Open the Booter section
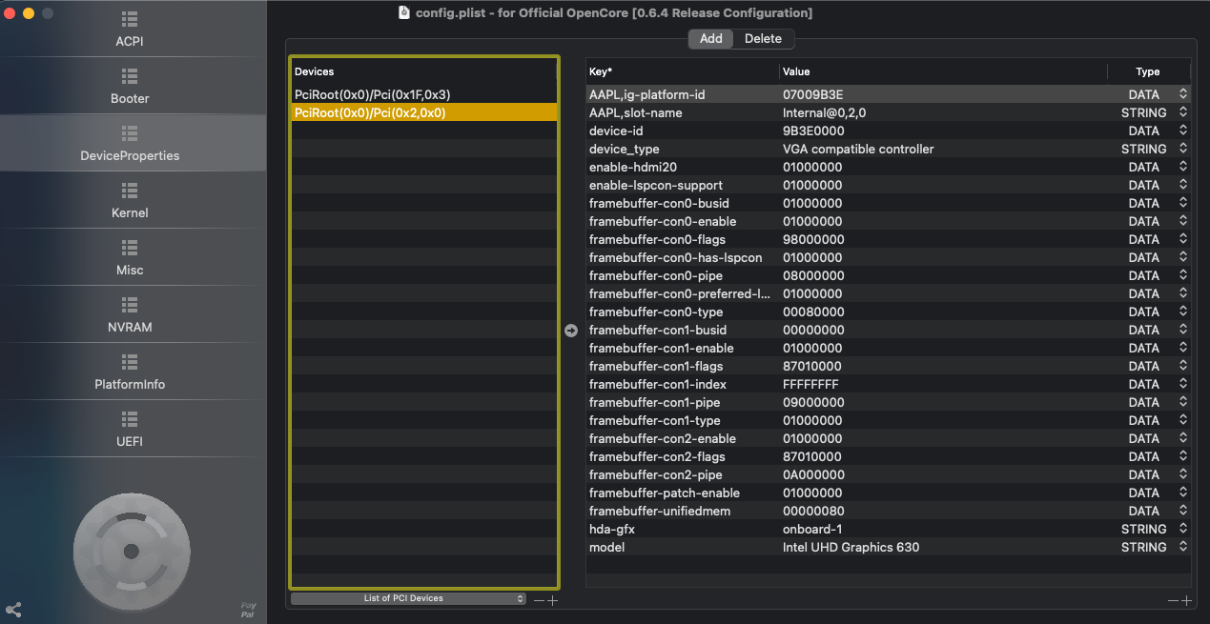Image resolution: width=1210 pixels, height=624 pixels. [130, 87]
